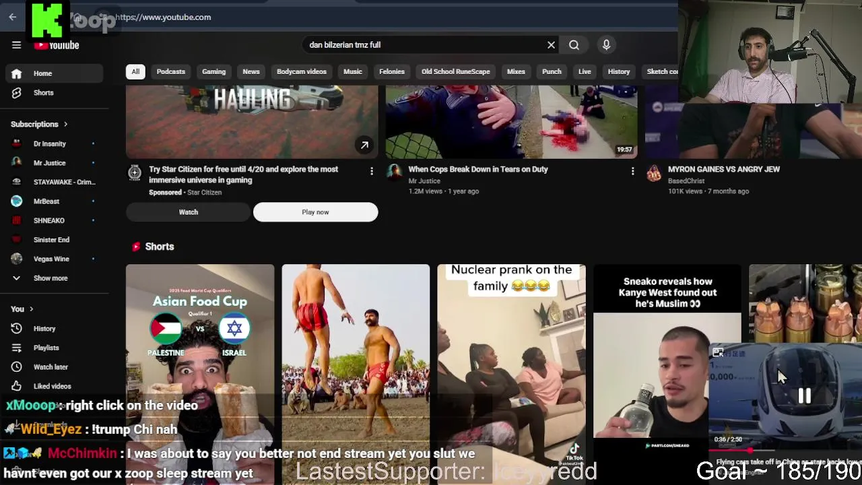Select the Mixes filter chip
The height and width of the screenshot is (485, 862).
(x=516, y=71)
